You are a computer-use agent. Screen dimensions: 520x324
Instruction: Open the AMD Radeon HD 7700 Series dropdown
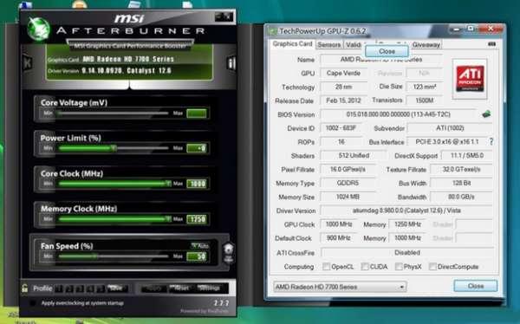(340, 287)
